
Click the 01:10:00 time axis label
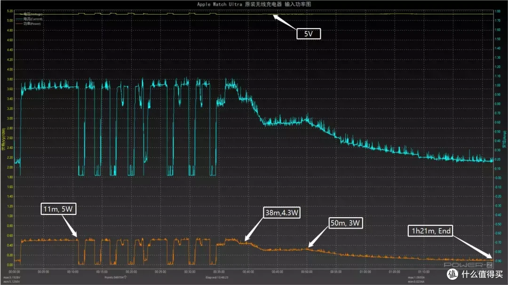424,272
